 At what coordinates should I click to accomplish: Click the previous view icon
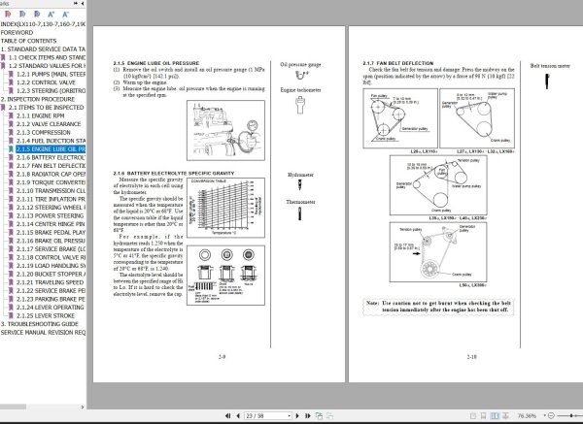[x=319, y=416]
